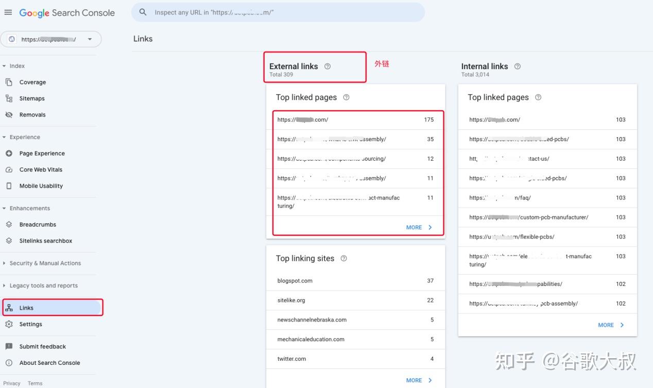Expand Legacy tools and reports section
Viewport: 653px width, 388px height.
point(5,285)
